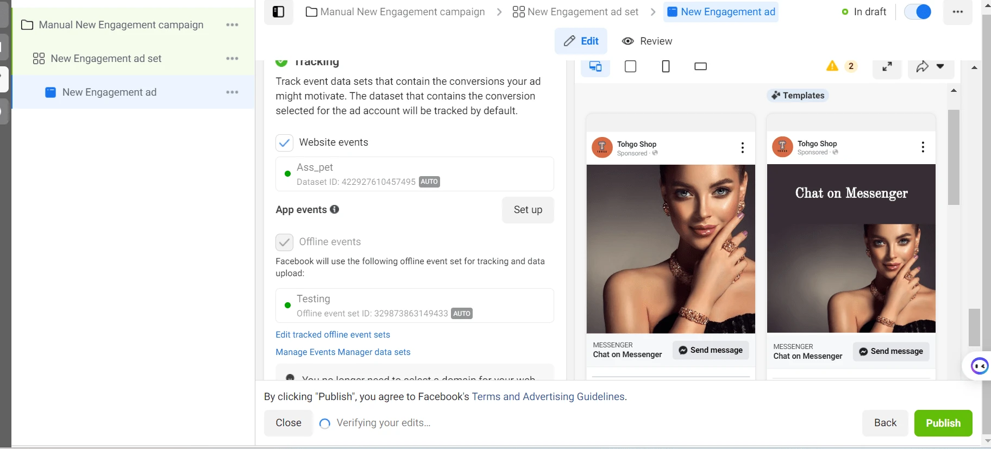
Task: Open options for New Engagement ad row
Action: (x=233, y=92)
